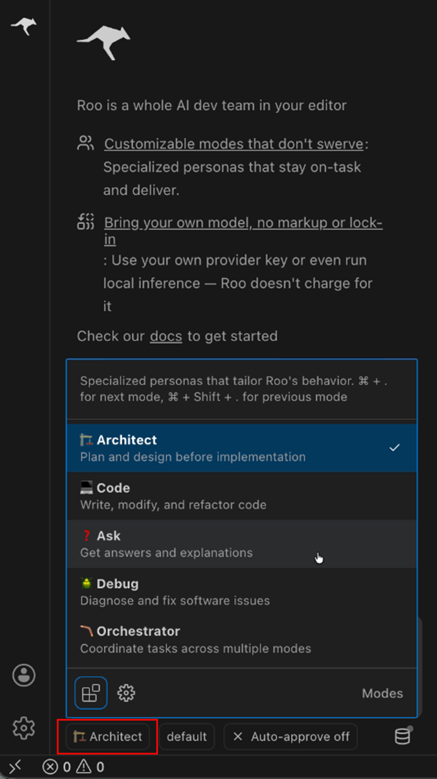Open mode settings gear in popup
The image size is (437, 779).
[x=126, y=693]
